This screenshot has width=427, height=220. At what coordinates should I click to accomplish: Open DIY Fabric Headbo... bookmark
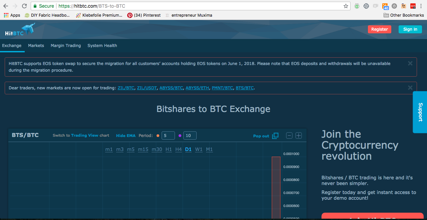pos(47,15)
